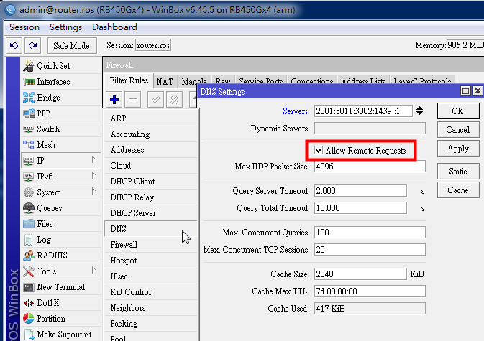Click Max. Concurrent TCP Sessions field
Image resolution: width=484 pixels, height=341 pixels.
[x=370, y=250]
